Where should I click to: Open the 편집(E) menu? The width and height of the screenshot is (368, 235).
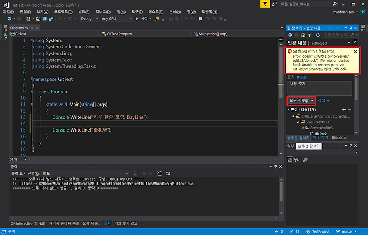[x=25, y=12]
